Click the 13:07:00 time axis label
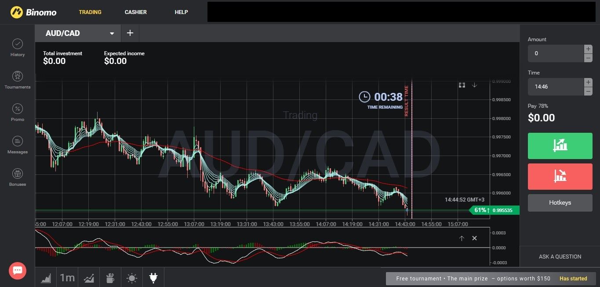The height and width of the screenshot is (287, 600). tap(194, 224)
